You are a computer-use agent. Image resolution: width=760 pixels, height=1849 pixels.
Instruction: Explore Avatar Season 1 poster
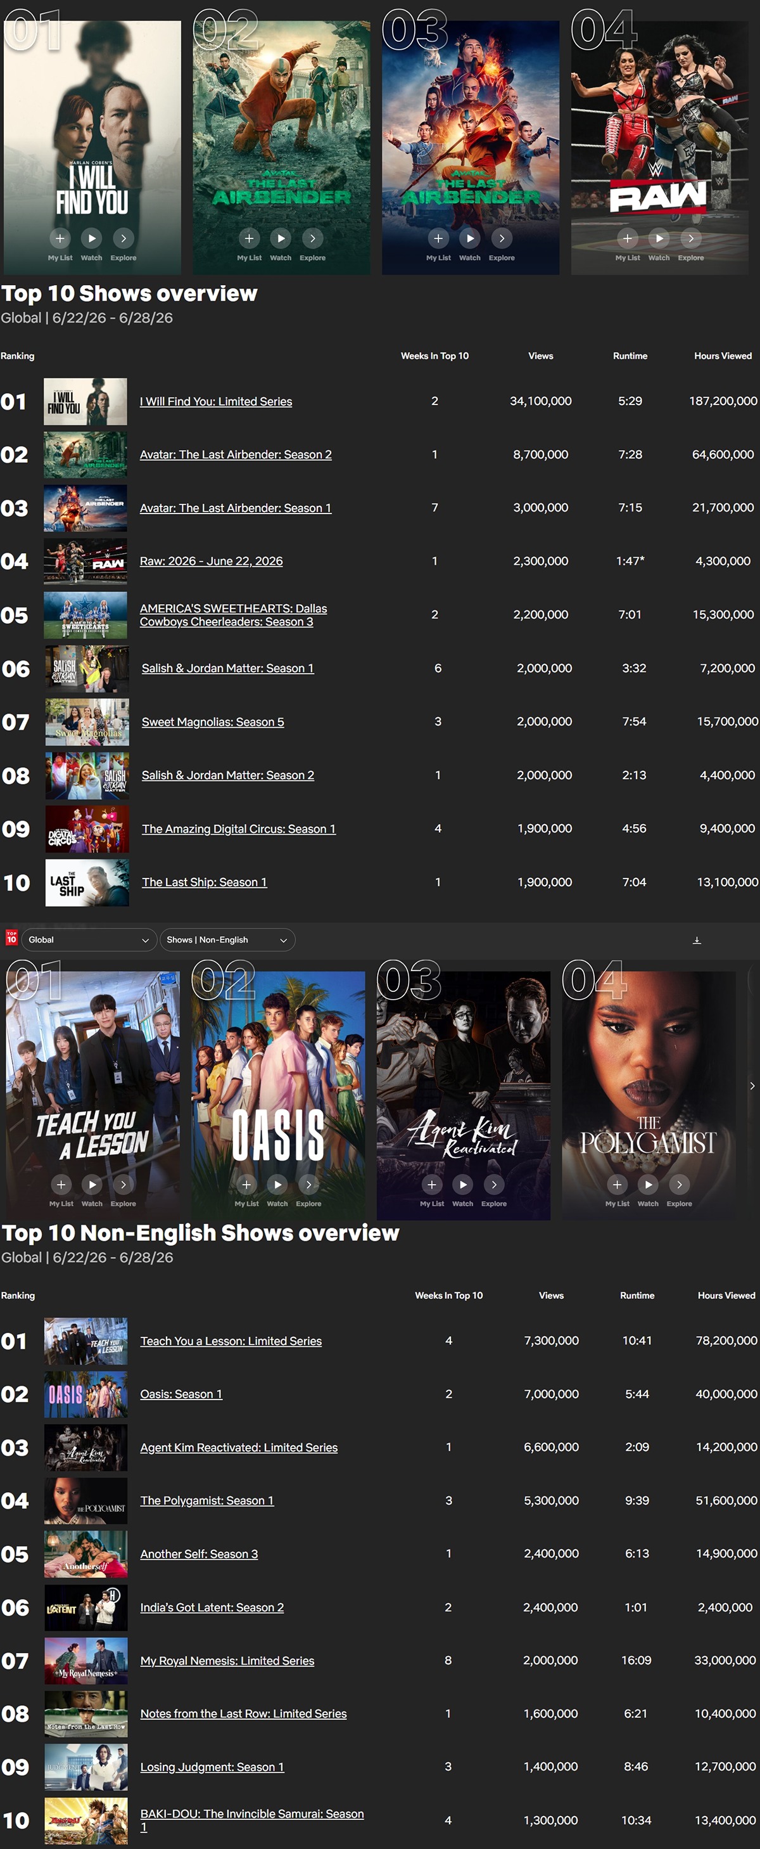[x=502, y=238]
